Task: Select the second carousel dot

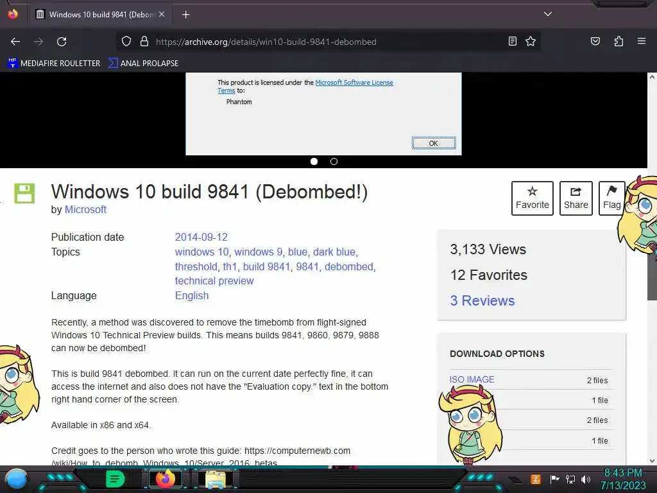Action: (x=334, y=161)
